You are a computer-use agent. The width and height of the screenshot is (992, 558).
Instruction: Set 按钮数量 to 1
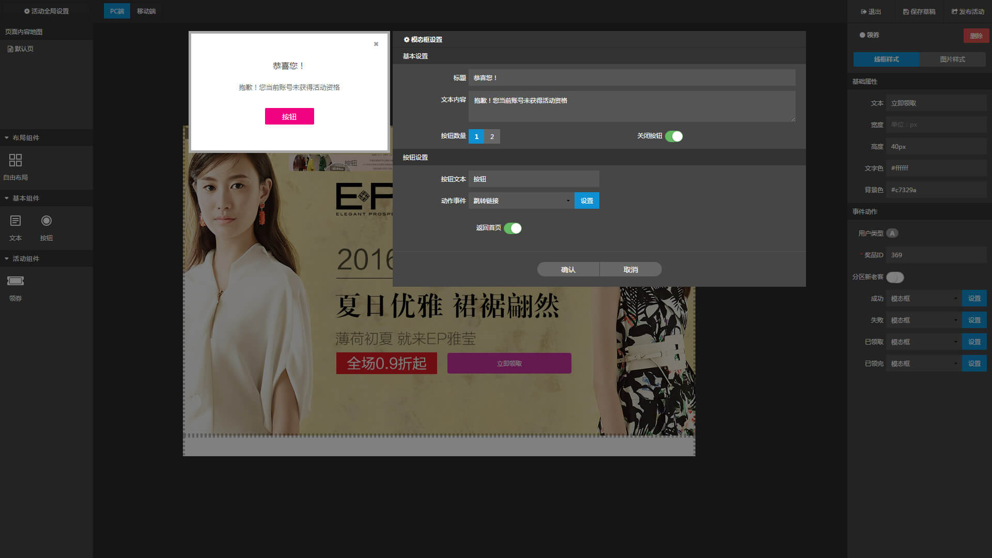(x=476, y=136)
